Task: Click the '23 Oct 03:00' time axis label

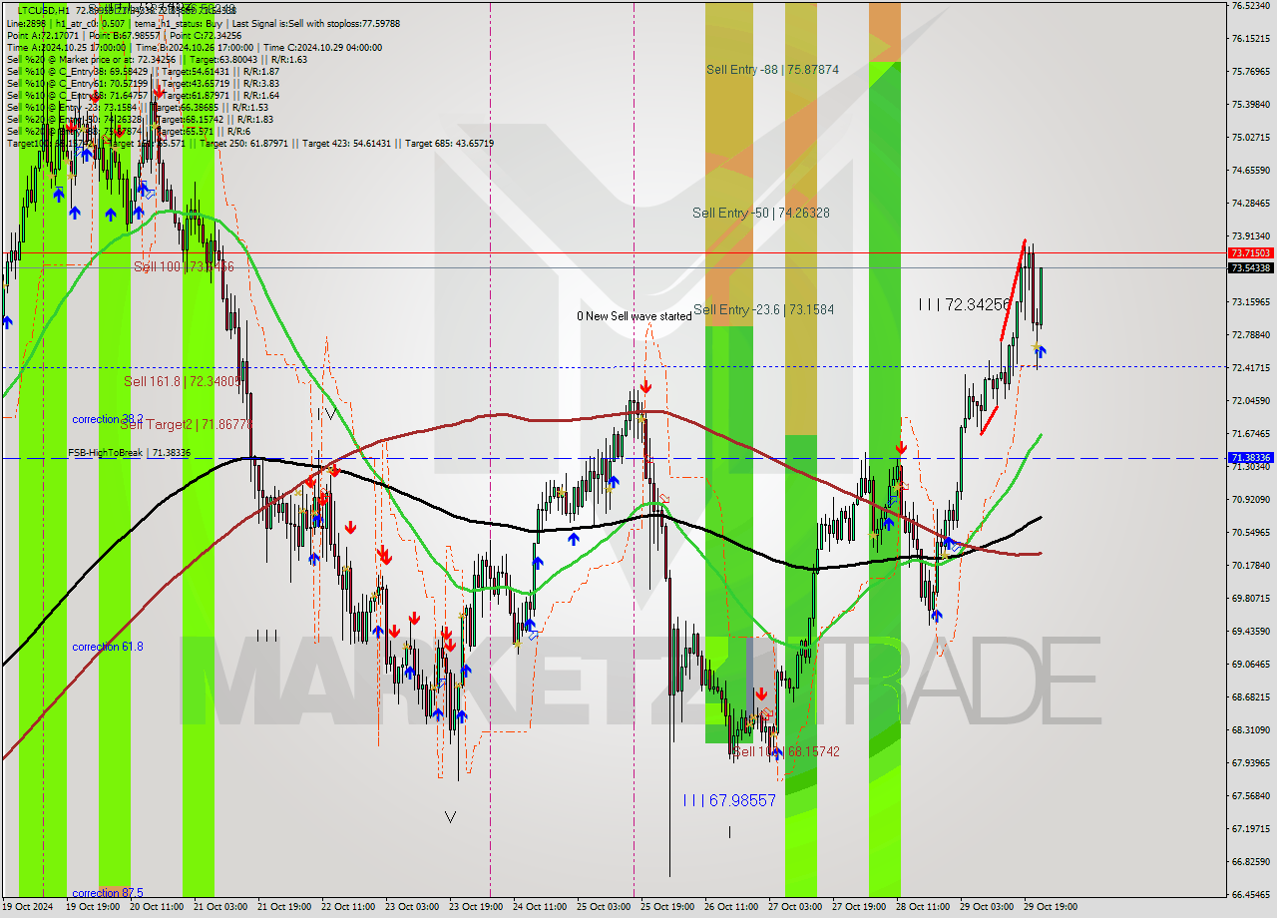Action: pyautogui.click(x=411, y=907)
